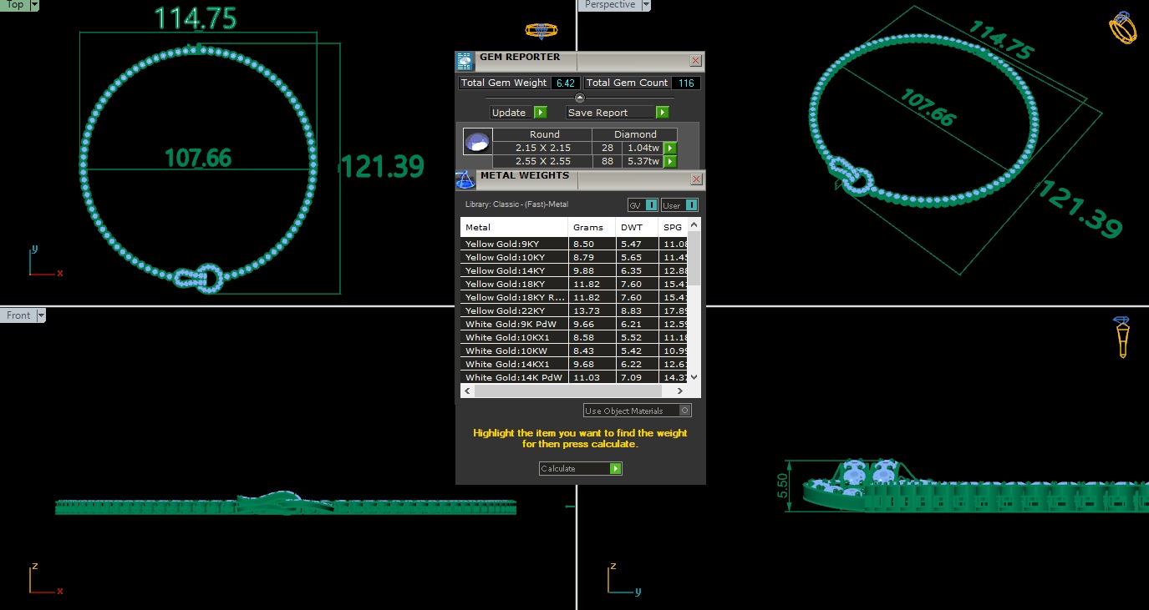Screen dimensions: 1149x610
Task: Select the Yellow Gold:14KY row
Action: 575,270
